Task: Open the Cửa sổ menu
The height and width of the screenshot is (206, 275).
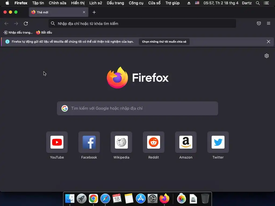Action: pyautogui.click(x=154, y=3)
